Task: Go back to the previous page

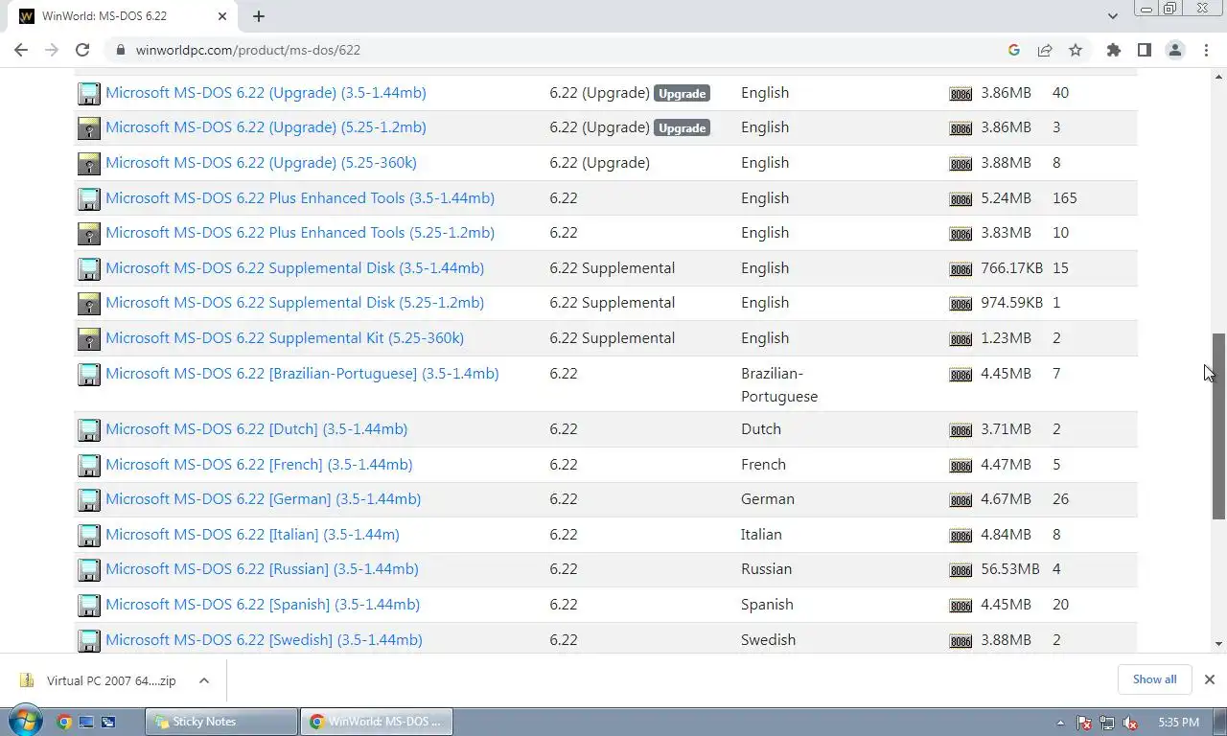Action: tap(21, 50)
